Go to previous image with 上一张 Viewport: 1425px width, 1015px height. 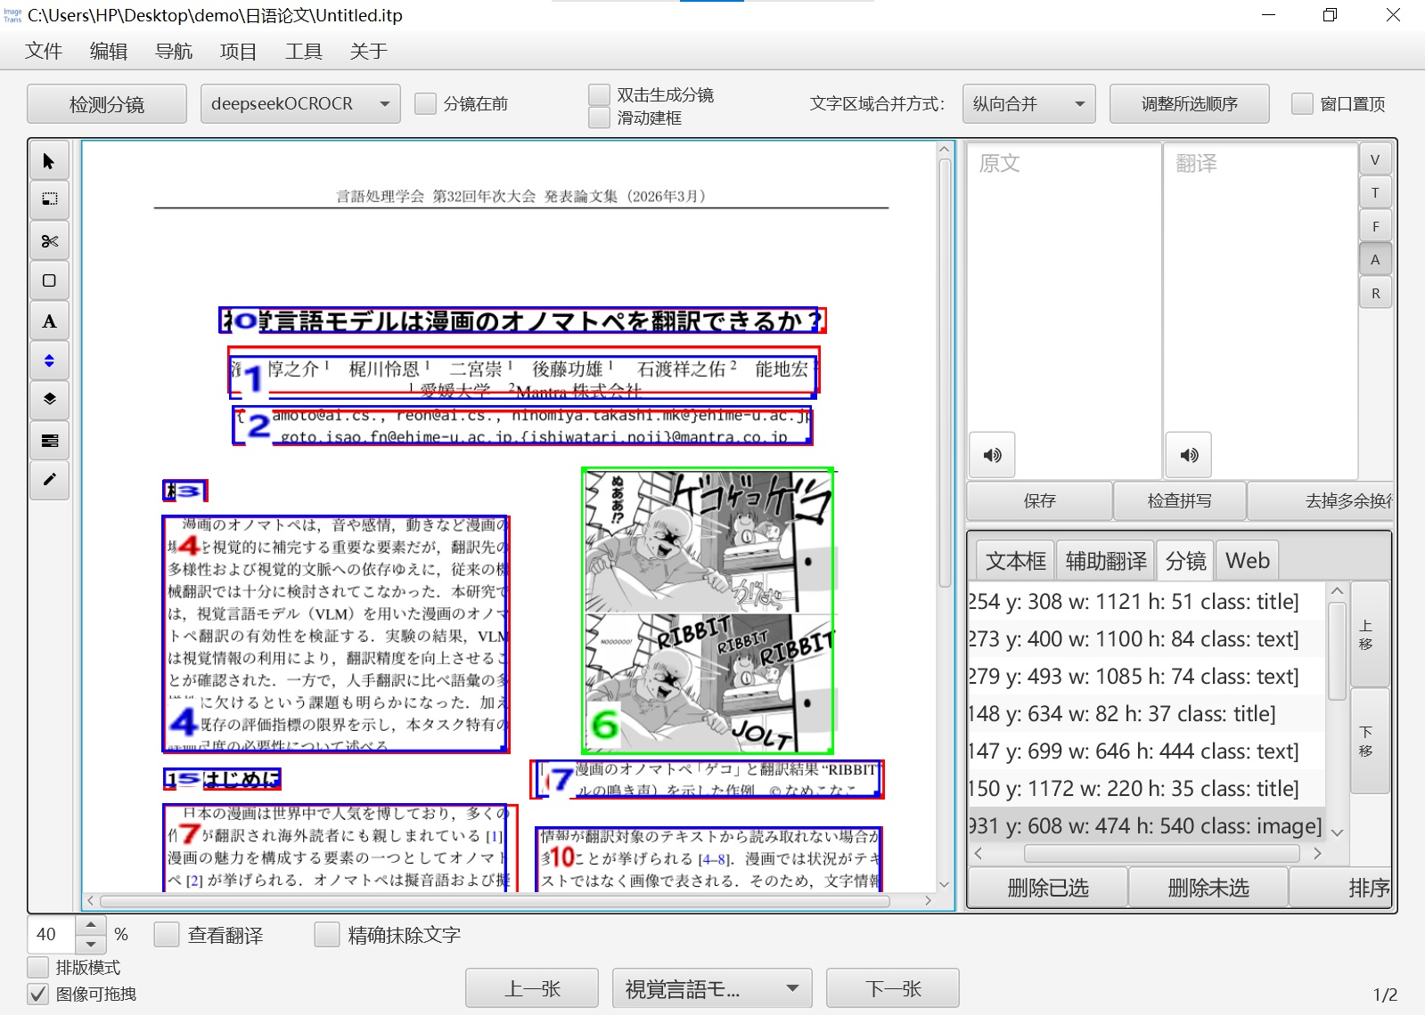pos(532,988)
